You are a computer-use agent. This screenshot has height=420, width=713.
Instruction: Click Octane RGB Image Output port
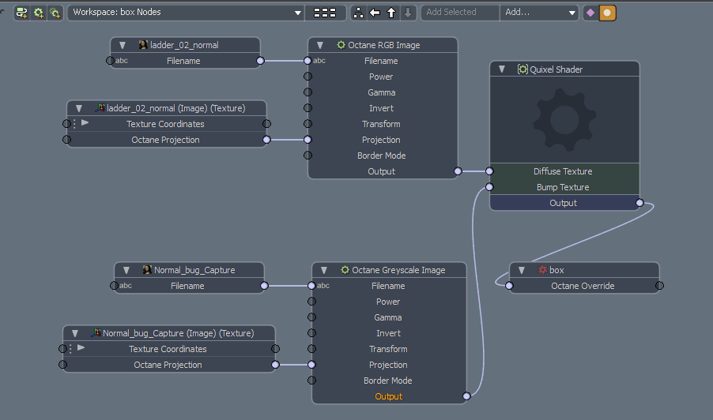pos(458,171)
